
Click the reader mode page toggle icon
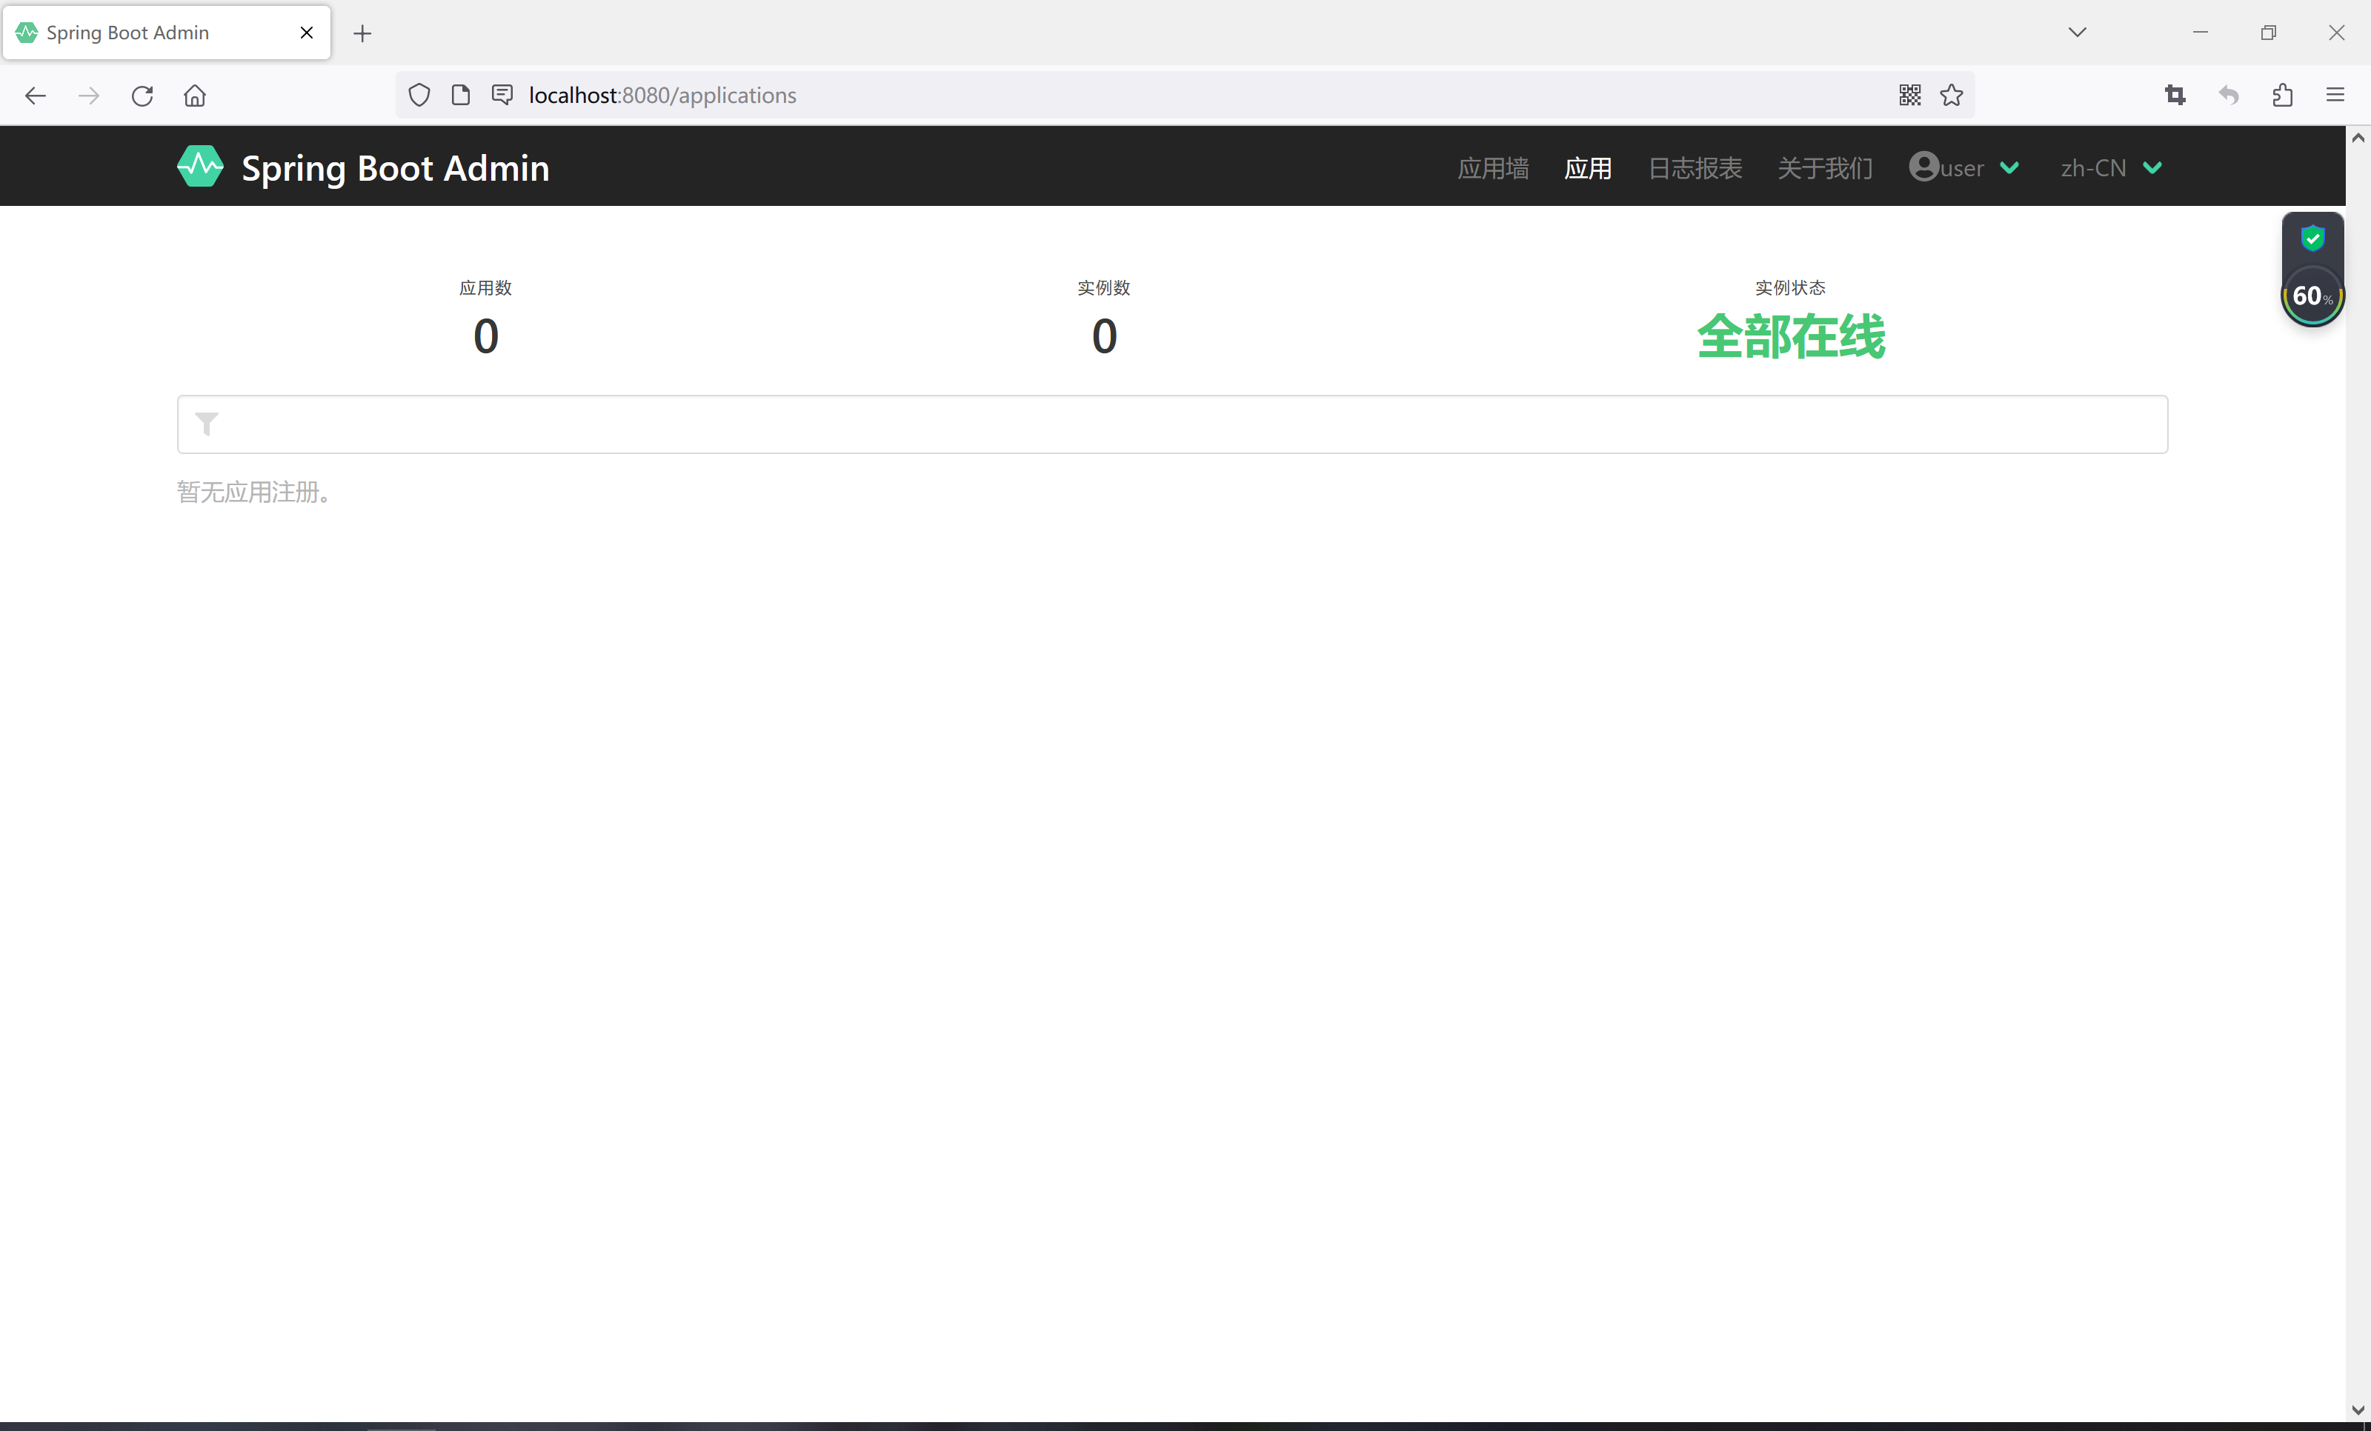pyautogui.click(x=460, y=94)
